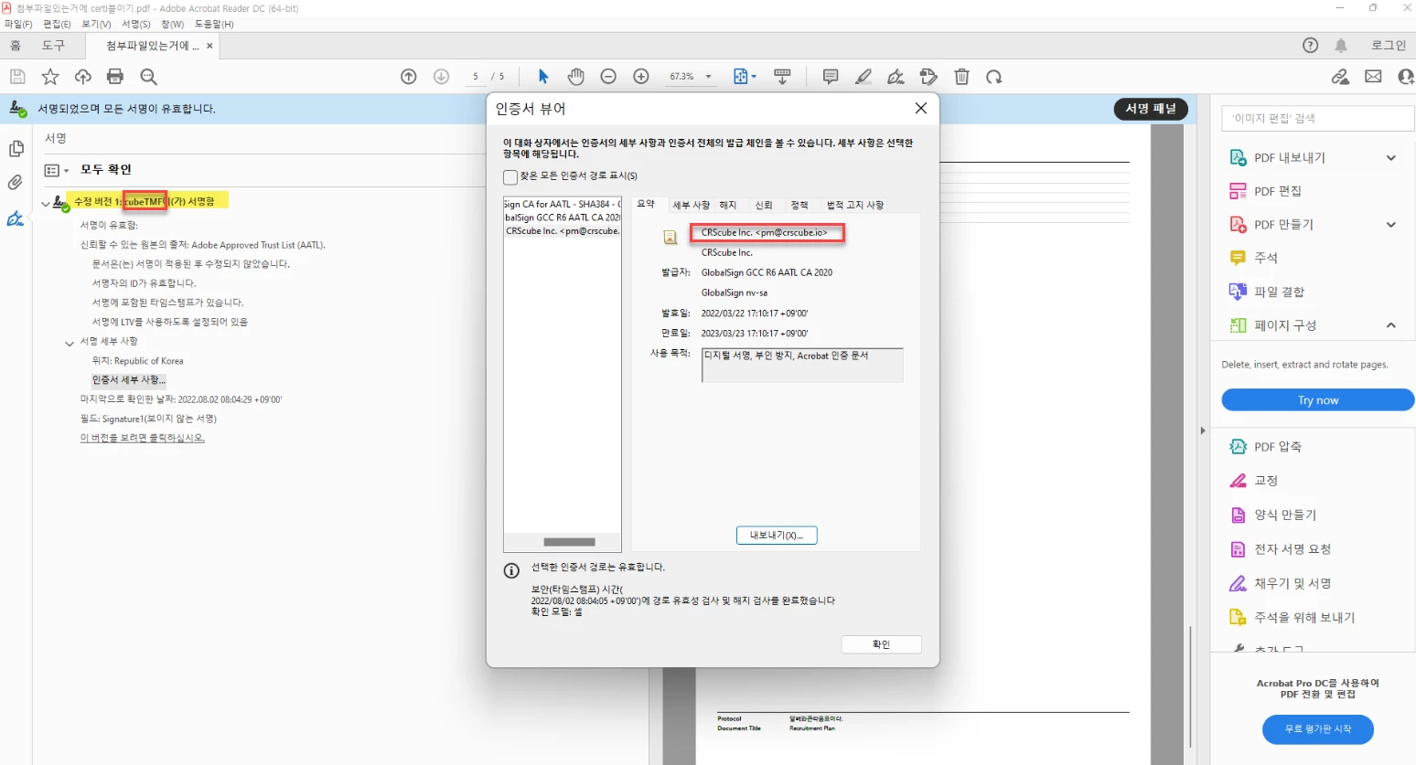
Task: Switch to the 도구 tab
Action: (x=53, y=46)
